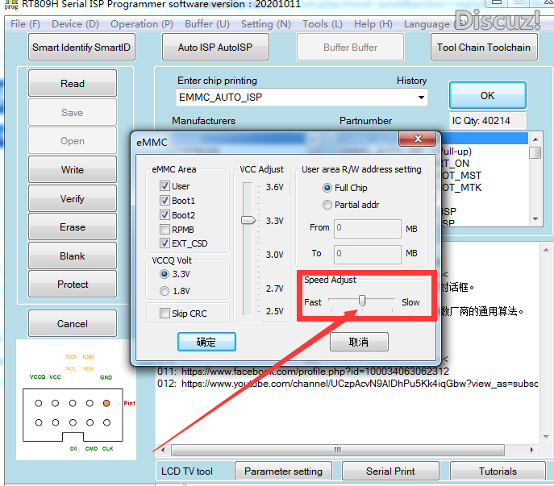Enable the RPMB checkbox

point(165,229)
